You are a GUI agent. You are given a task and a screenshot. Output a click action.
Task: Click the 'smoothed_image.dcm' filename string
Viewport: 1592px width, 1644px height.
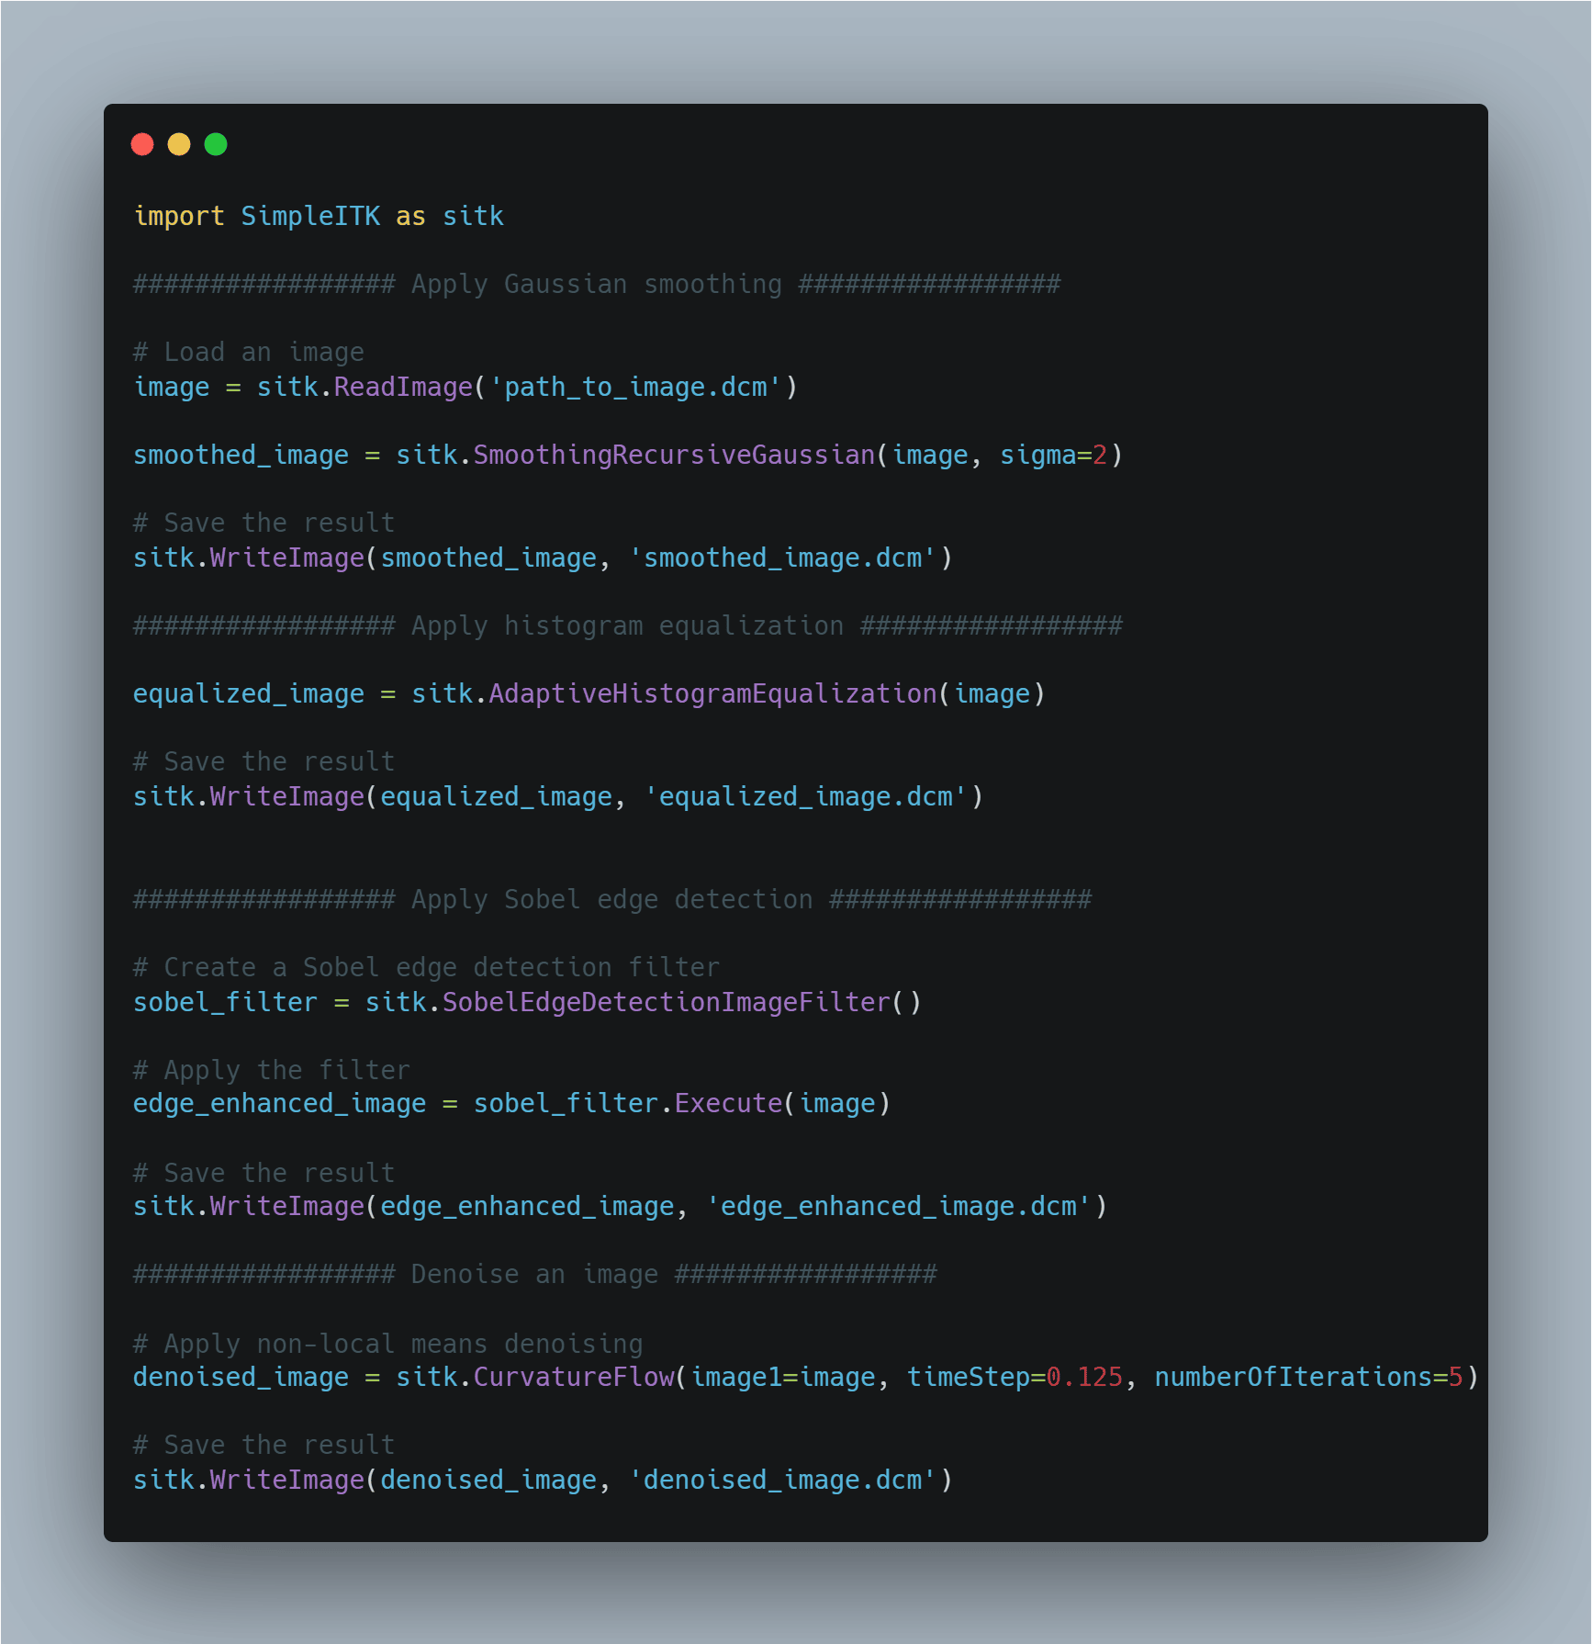[782, 558]
